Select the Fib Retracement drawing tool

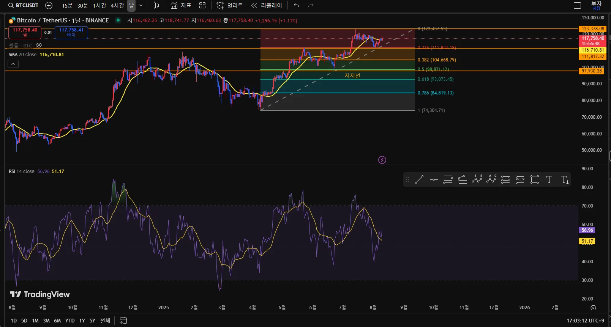(448, 179)
